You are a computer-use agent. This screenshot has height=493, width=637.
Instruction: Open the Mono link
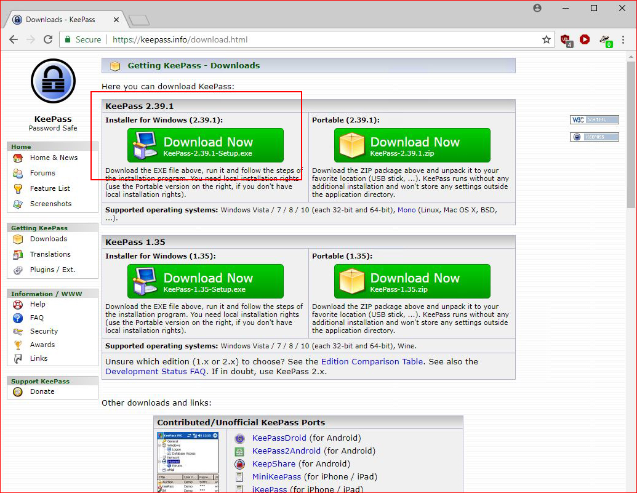407,210
